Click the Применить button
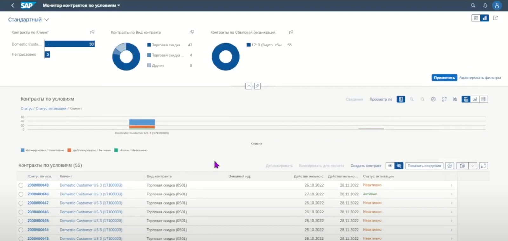Screen dimensions: 508x241 [x=444, y=78]
